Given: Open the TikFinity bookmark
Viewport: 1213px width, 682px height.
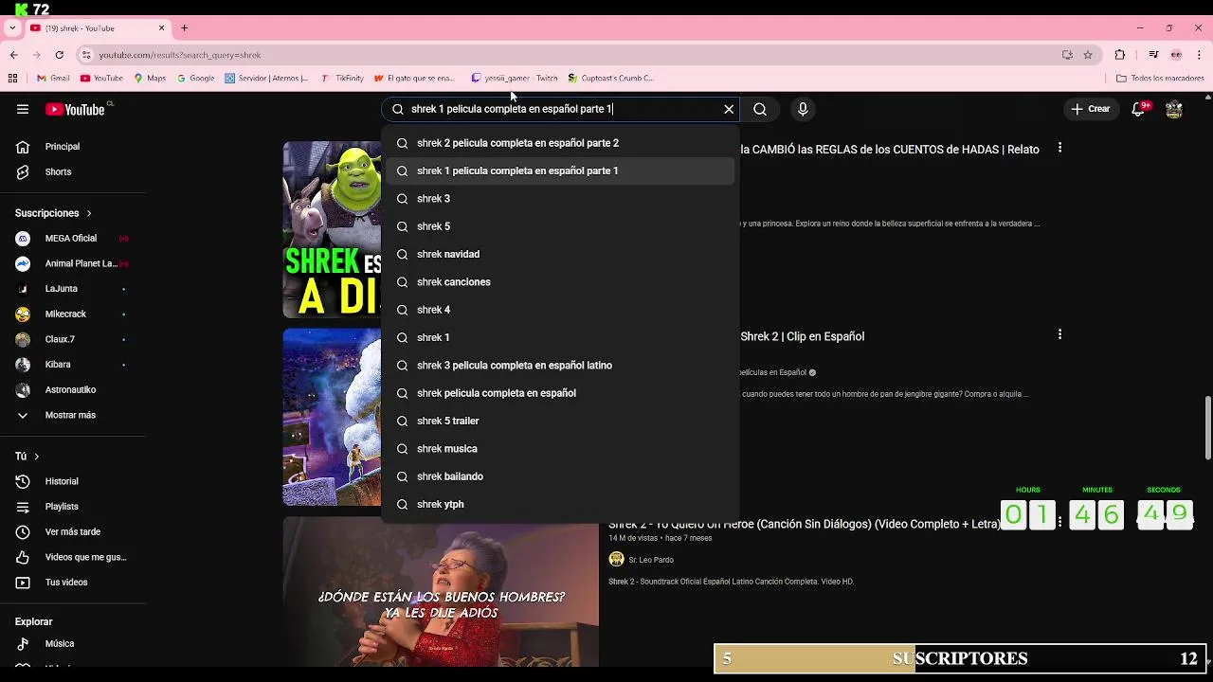Looking at the screenshot, I should coord(342,79).
